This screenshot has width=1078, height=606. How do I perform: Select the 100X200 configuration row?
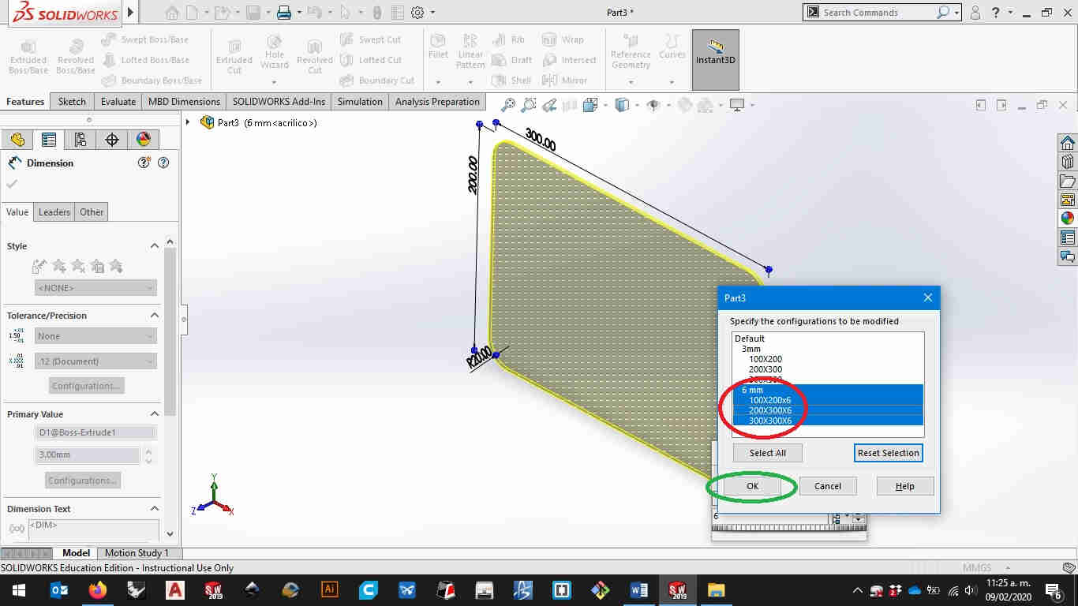[x=765, y=359]
